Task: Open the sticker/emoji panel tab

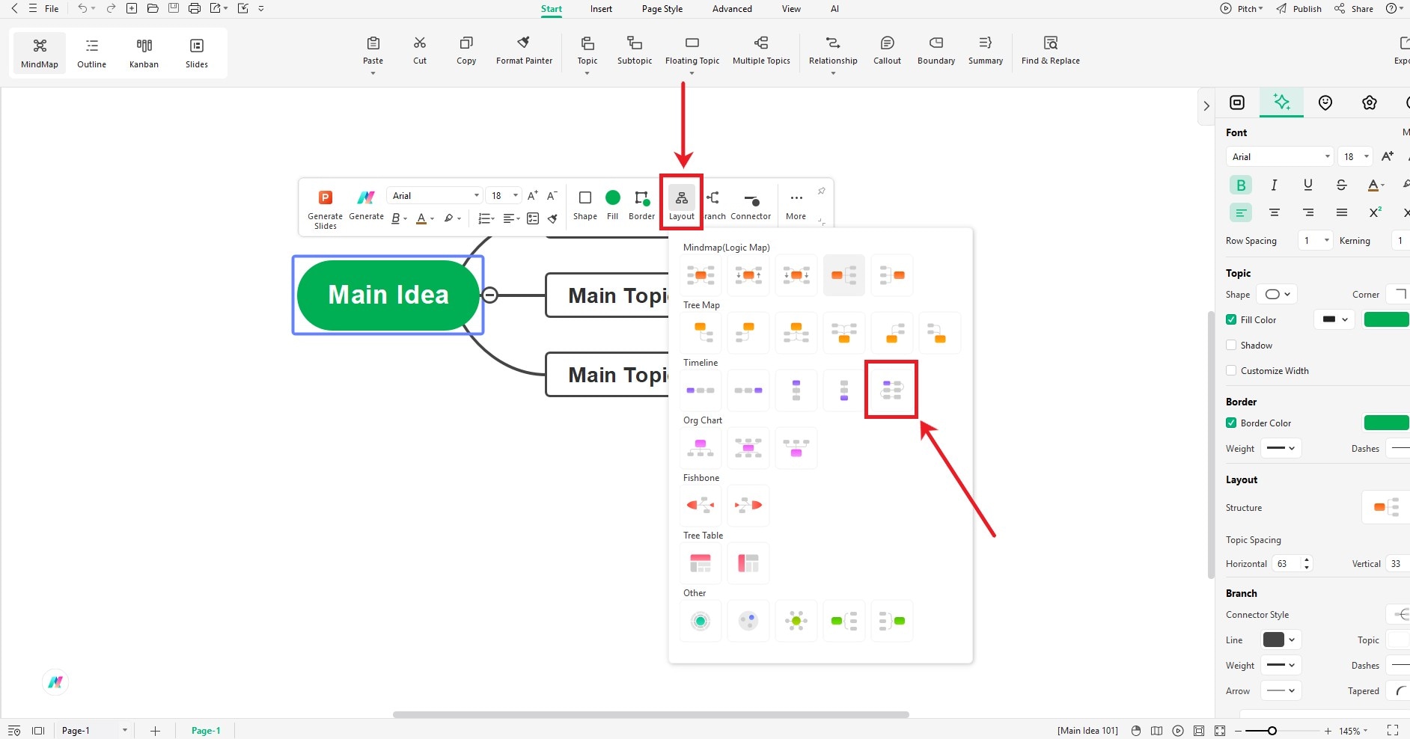Action: (1325, 102)
